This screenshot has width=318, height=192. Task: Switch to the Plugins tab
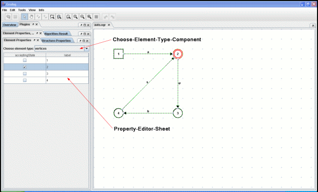25,24
